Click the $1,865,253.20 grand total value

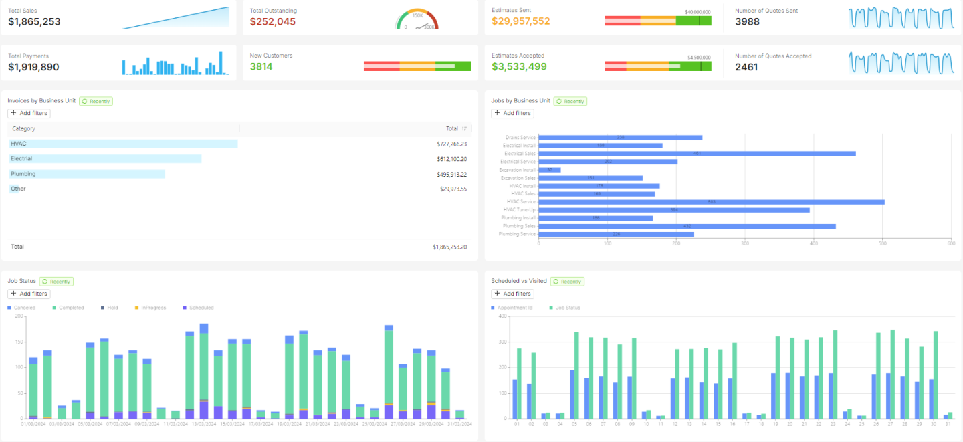[449, 247]
